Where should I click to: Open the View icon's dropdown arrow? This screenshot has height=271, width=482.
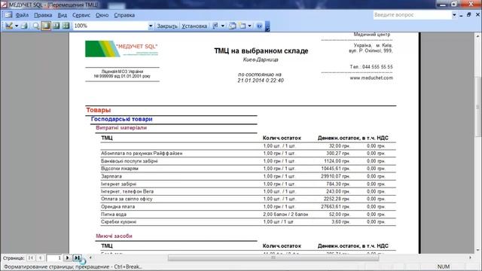pos(17,26)
